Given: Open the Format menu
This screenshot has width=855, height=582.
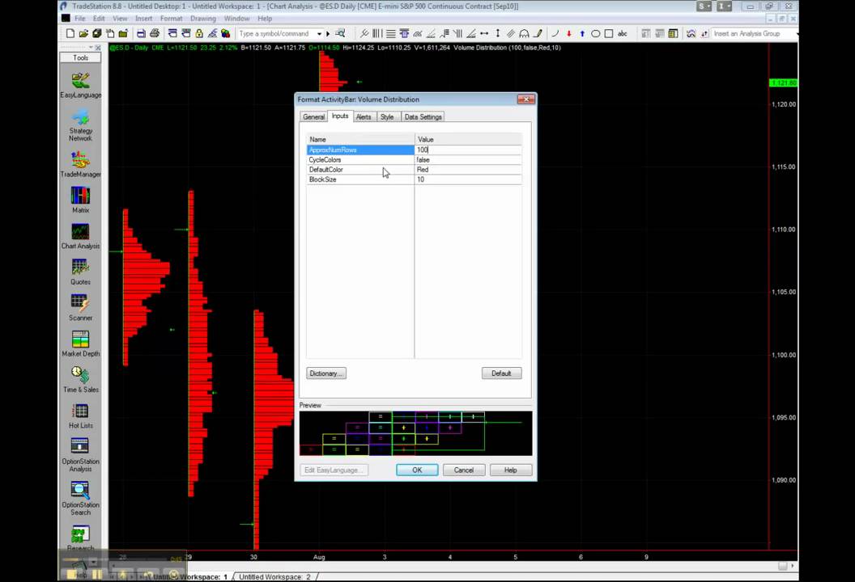Looking at the screenshot, I should 171,19.
